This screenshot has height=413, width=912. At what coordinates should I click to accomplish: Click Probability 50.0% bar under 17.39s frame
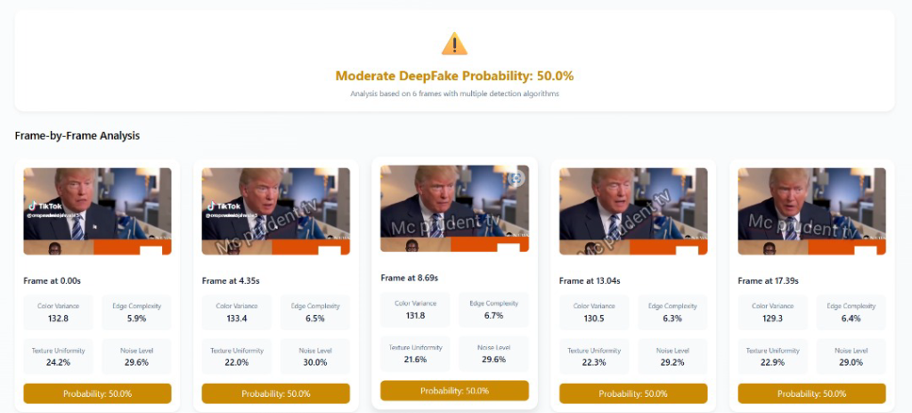coord(812,393)
